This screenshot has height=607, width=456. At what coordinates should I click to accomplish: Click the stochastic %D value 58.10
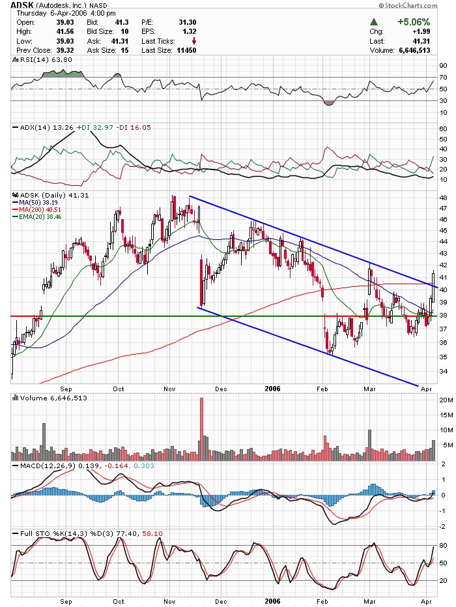[x=152, y=533]
